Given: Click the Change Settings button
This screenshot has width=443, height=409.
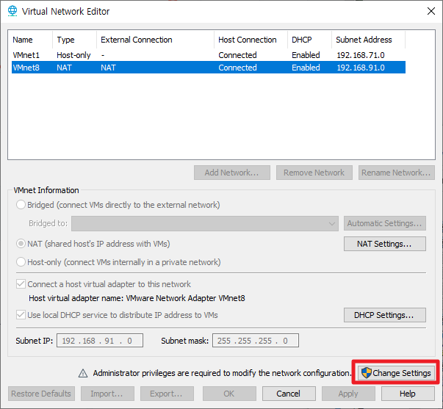Looking at the screenshot, I should pyautogui.click(x=395, y=373).
